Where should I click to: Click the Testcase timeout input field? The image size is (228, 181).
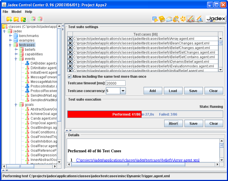[116, 83]
